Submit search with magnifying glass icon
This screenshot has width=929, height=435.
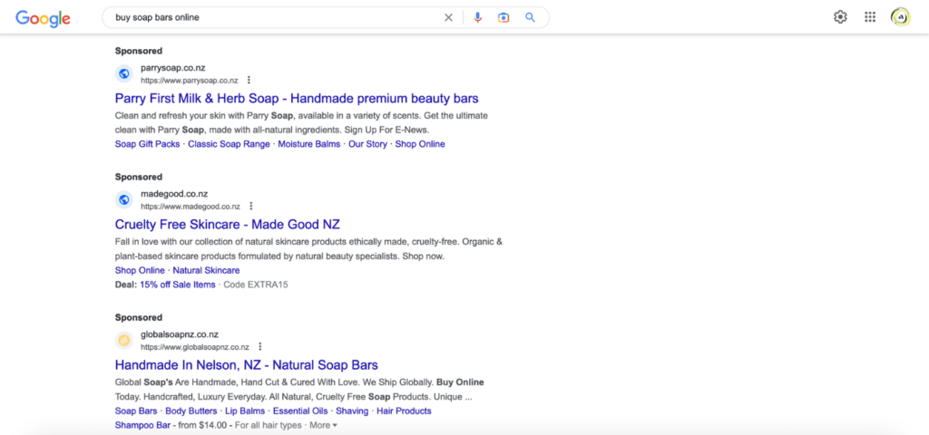click(x=530, y=18)
